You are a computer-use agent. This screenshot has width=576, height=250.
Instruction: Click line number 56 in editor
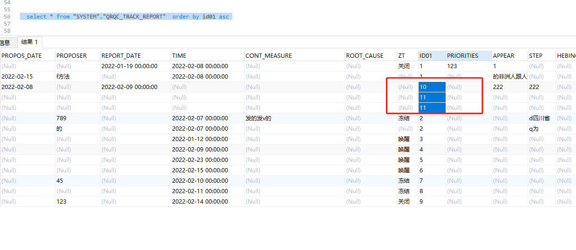[7, 17]
